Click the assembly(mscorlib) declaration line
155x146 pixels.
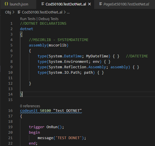coord(49,45)
